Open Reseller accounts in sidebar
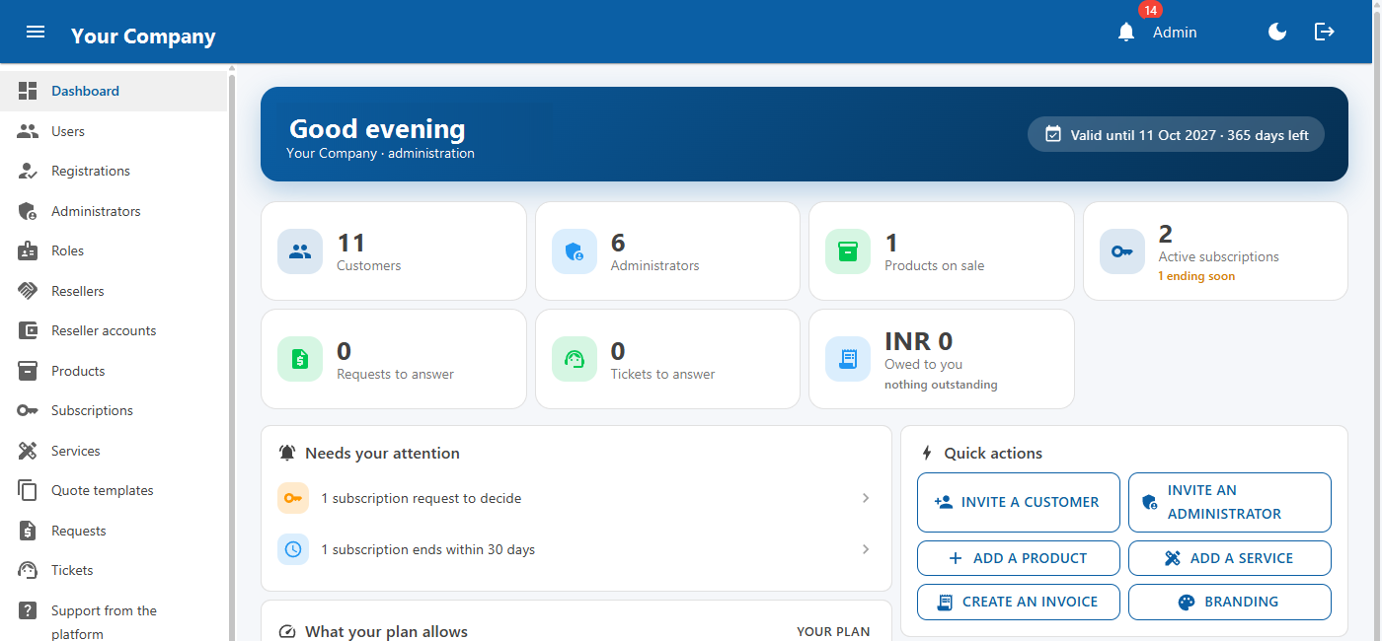The width and height of the screenshot is (1382, 641). click(114, 330)
